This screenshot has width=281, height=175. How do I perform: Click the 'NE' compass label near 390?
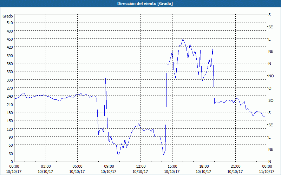(x=270, y=51)
